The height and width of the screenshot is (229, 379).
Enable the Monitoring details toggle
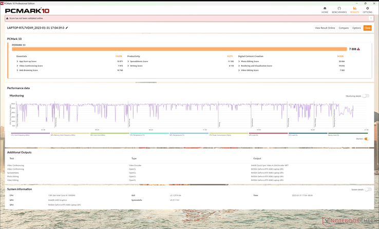point(366,96)
